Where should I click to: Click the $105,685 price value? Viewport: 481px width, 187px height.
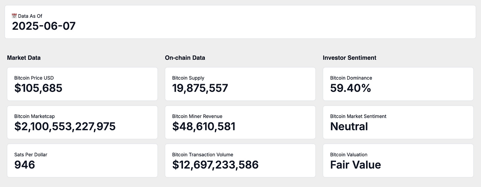[38, 88]
